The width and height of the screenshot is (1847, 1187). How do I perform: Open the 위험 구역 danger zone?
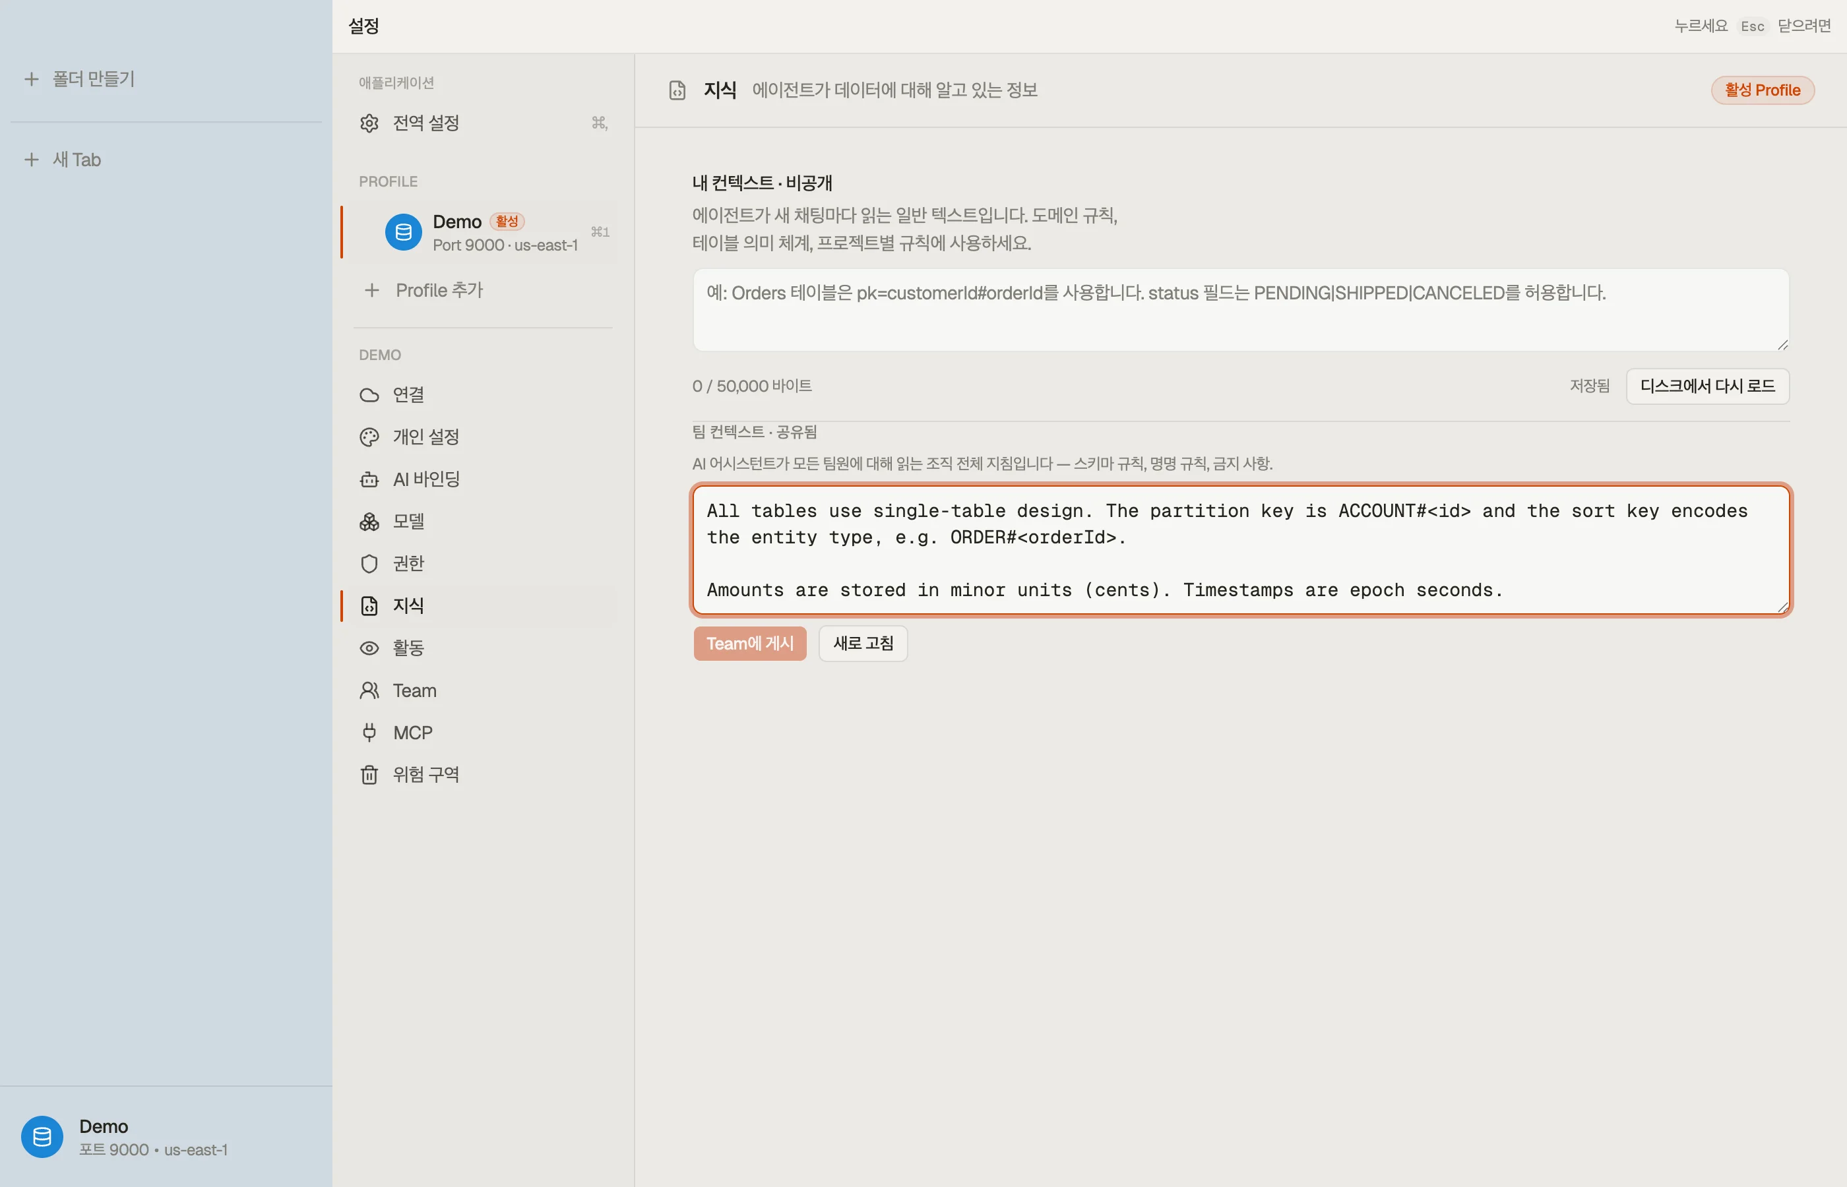coord(483,775)
